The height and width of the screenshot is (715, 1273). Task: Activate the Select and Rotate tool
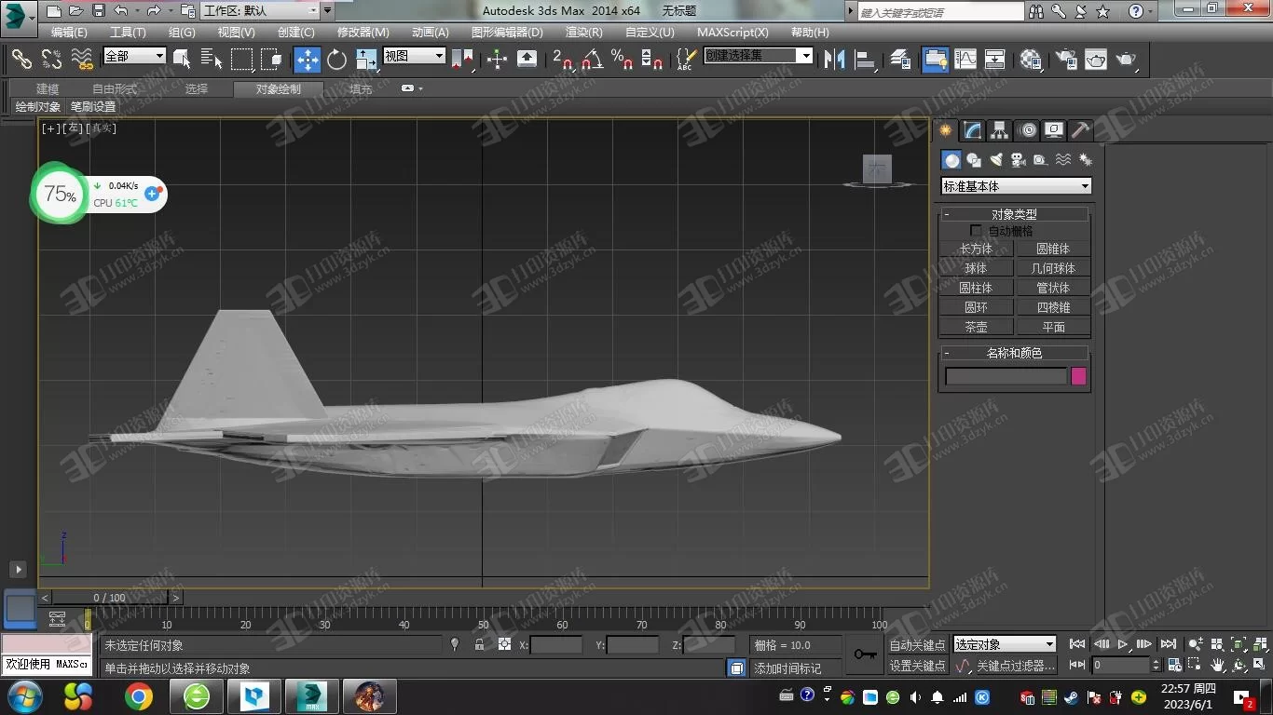point(336,59)
